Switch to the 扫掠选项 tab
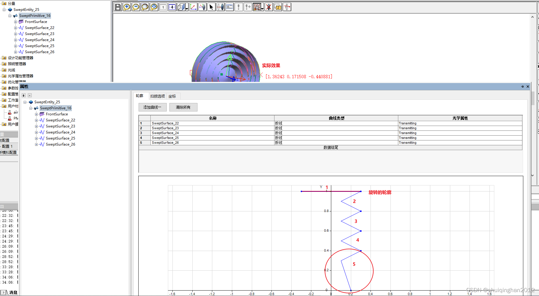The image size is (539, 296). tap(158, 96)
